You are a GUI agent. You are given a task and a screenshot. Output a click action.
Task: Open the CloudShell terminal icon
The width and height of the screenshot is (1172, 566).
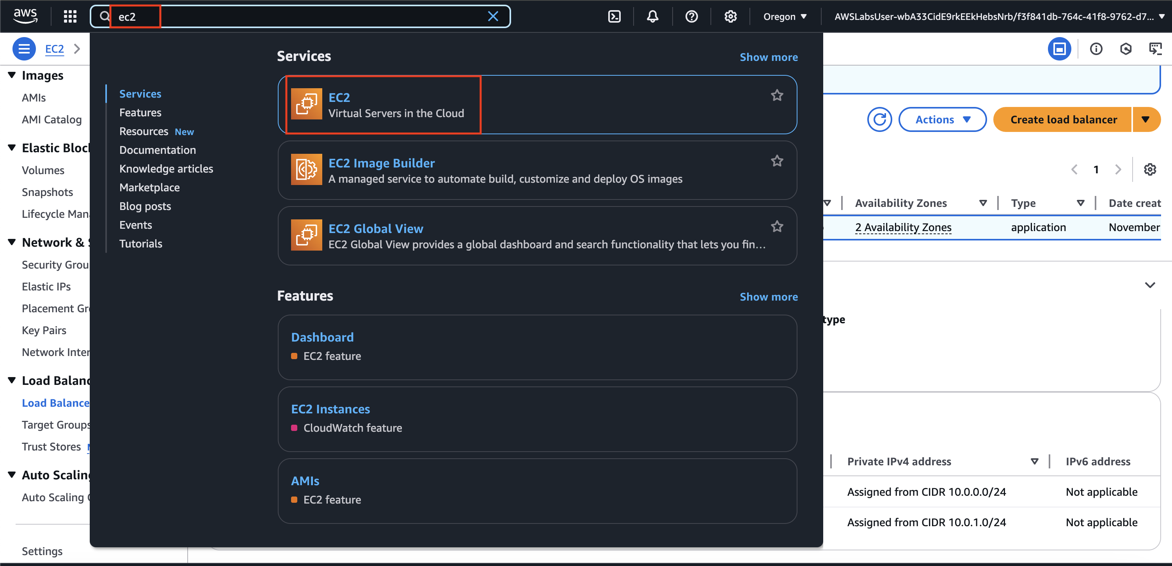tap(614, 16)
